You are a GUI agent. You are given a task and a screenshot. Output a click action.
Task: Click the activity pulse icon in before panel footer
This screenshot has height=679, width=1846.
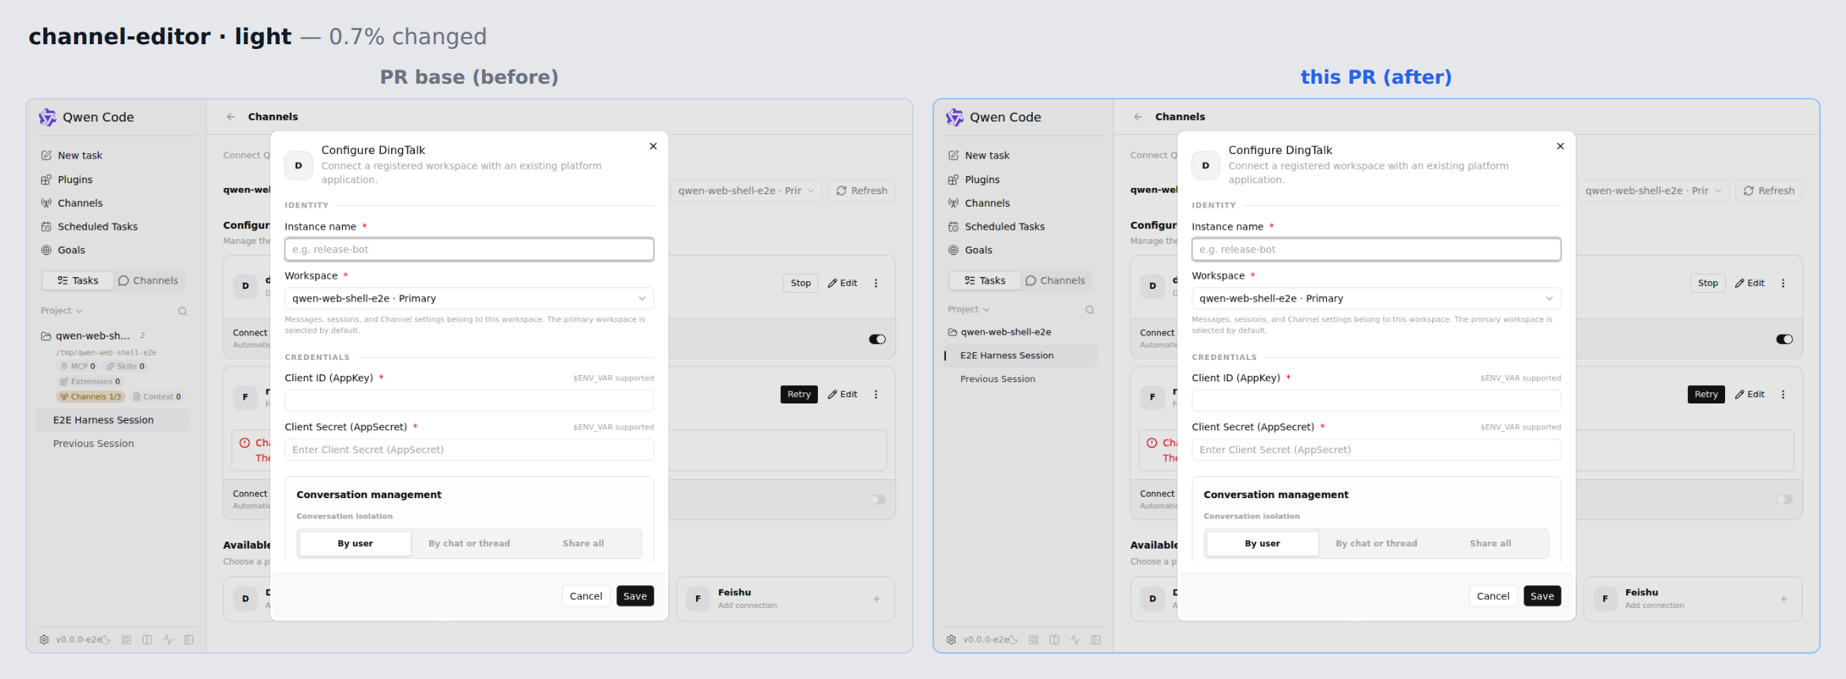coord(168,640)
